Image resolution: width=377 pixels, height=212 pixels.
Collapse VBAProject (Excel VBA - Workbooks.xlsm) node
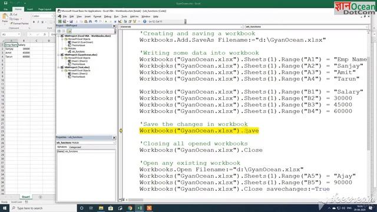[59, 36]
